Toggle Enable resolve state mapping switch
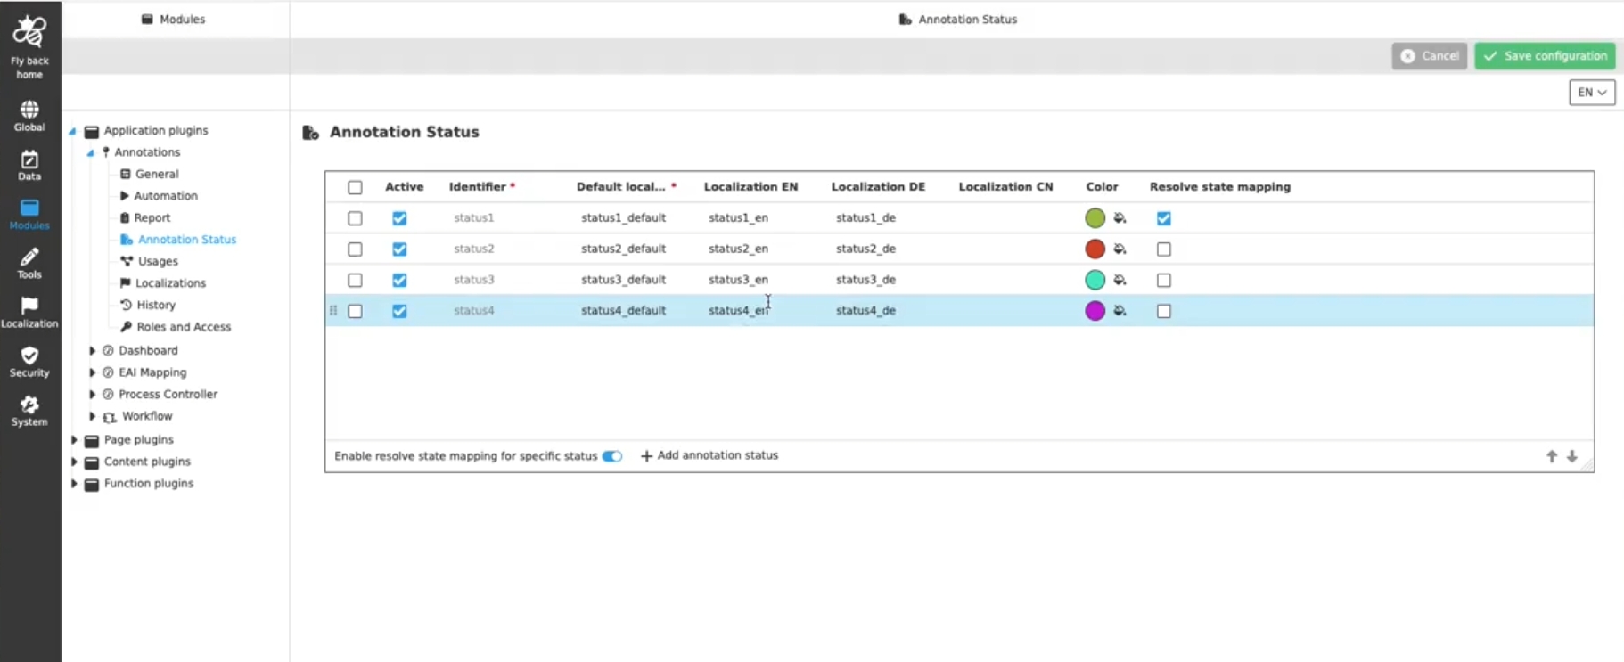The image size is (1624, 662). pyautogui.click(x=612, y=456)
